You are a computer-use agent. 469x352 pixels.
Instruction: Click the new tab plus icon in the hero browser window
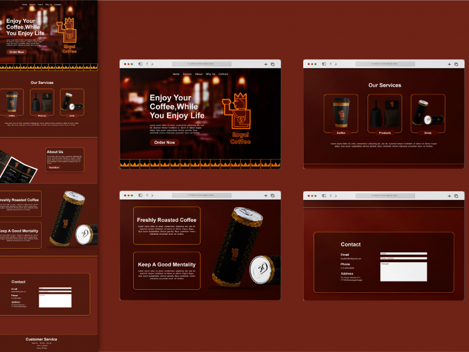(x=266, y=64)
